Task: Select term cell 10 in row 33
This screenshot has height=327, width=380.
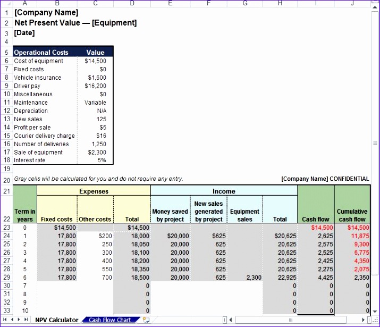Action: tap(25, 311)
